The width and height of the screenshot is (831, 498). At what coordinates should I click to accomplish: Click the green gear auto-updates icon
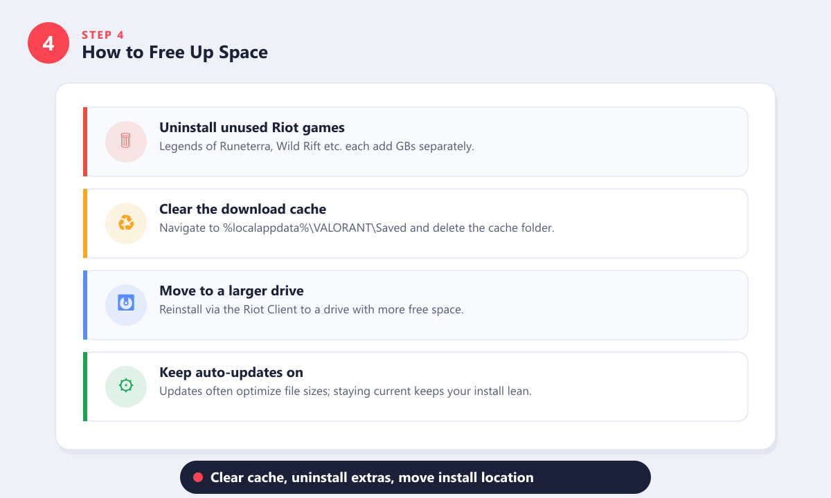125,387
